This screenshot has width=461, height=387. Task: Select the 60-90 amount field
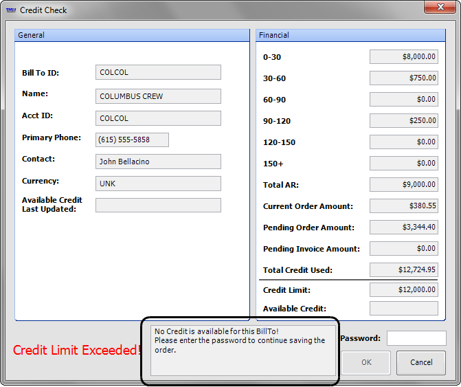pos(404,100)
